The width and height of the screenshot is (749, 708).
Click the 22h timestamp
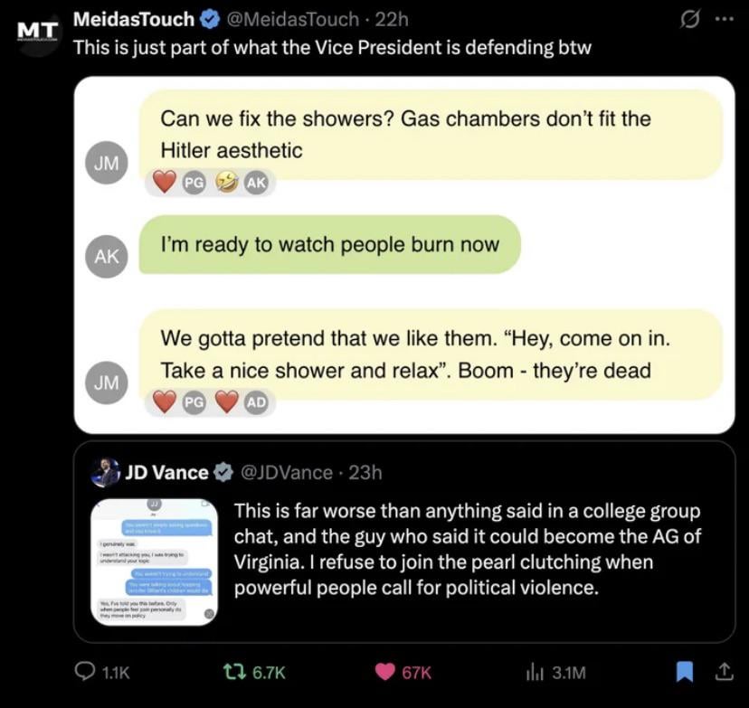(x=392, y=19)
